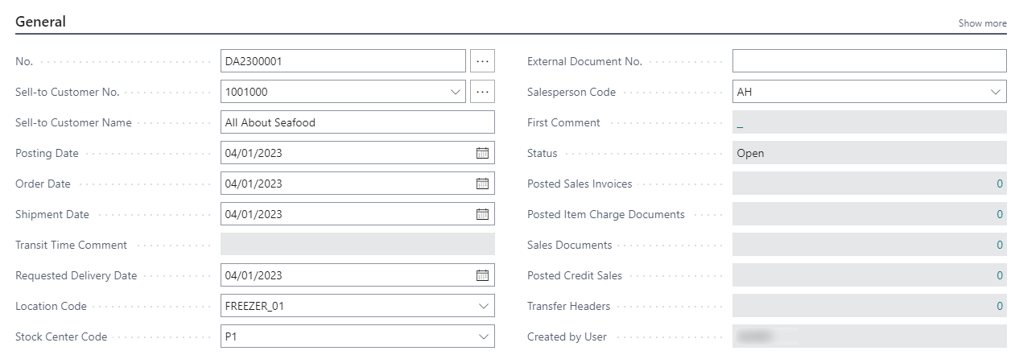1015x355 pixels.
Task: Open calendar picker for Order Date
Action: coord(482,184)
